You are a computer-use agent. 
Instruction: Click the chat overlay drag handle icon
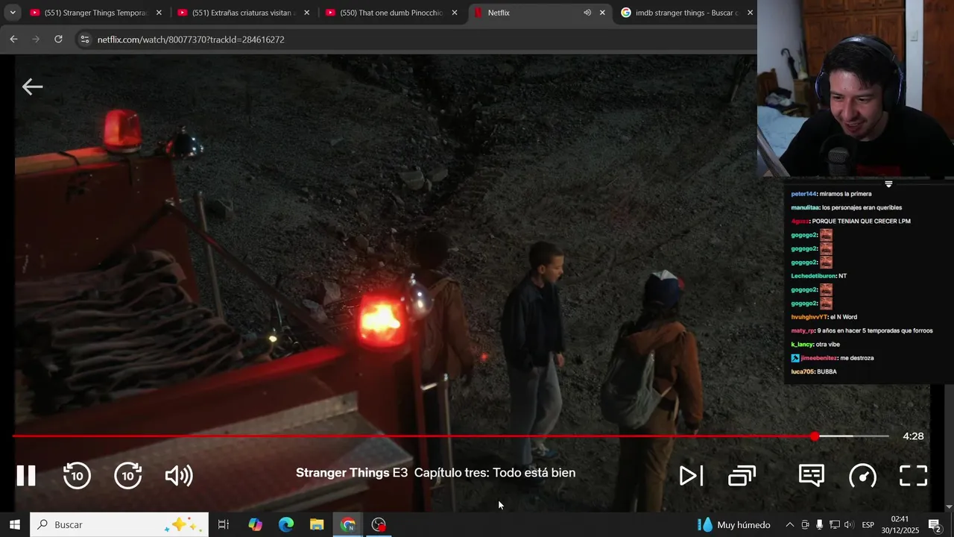(x=888, y=183)
